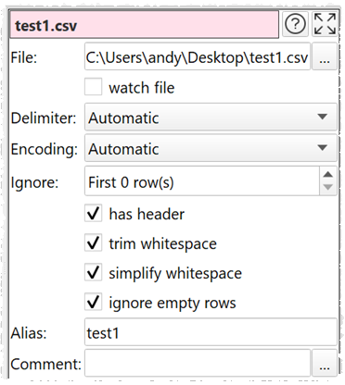The image size is (345, 385).
Task: Uncheck ignore empty rows
Action: (x=94, y=303)
